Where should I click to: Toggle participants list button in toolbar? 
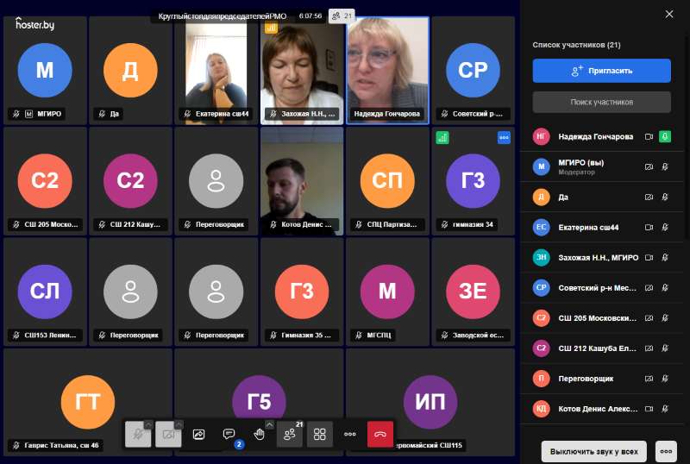290,434
